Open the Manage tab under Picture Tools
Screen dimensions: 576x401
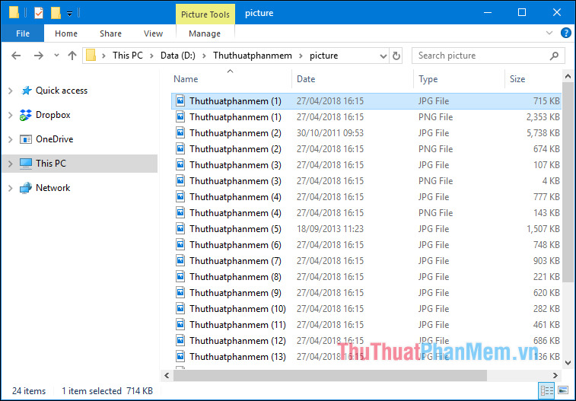point(205,33)
